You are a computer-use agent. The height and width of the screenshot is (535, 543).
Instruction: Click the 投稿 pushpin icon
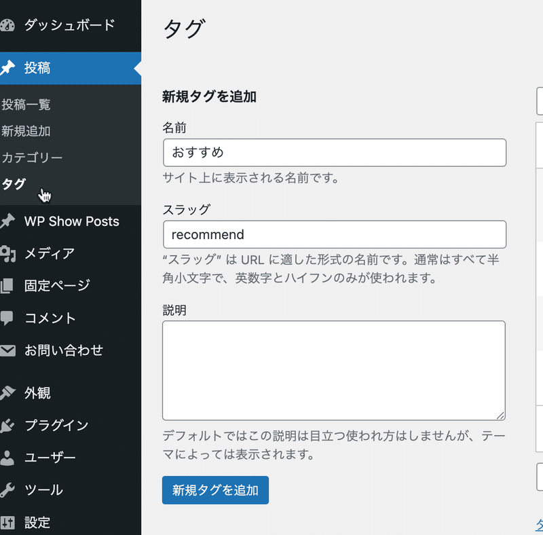pos(7,68)
